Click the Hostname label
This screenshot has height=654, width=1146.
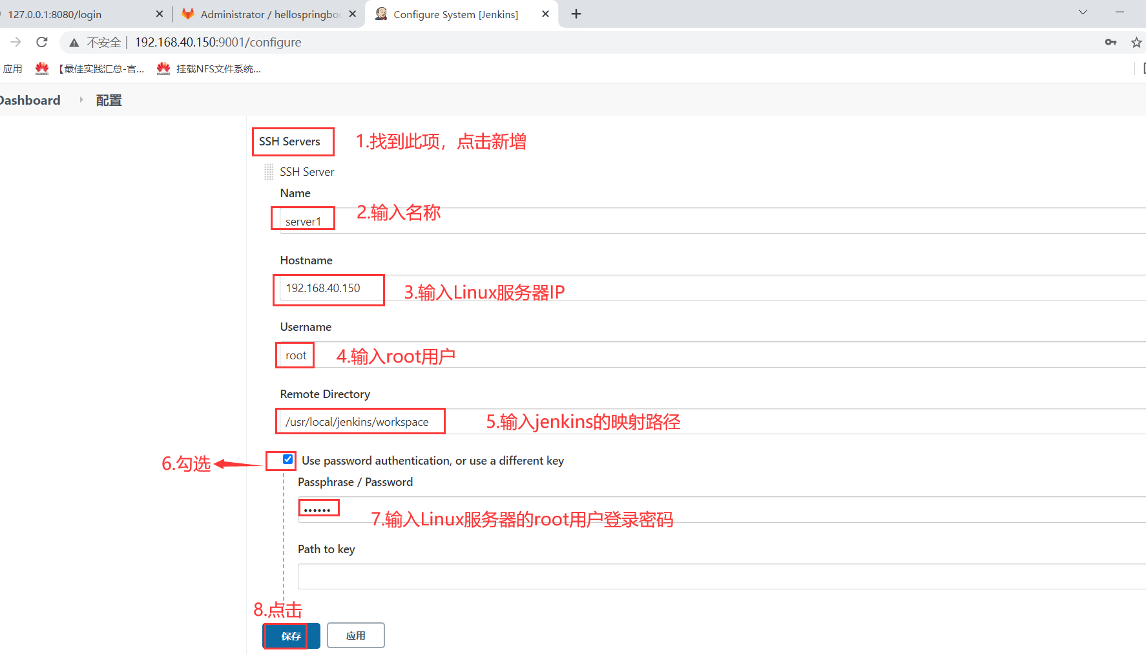306,260
